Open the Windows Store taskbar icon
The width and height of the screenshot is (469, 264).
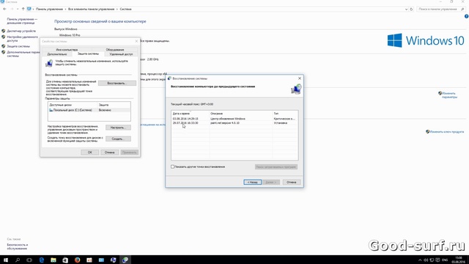(65, 260)
